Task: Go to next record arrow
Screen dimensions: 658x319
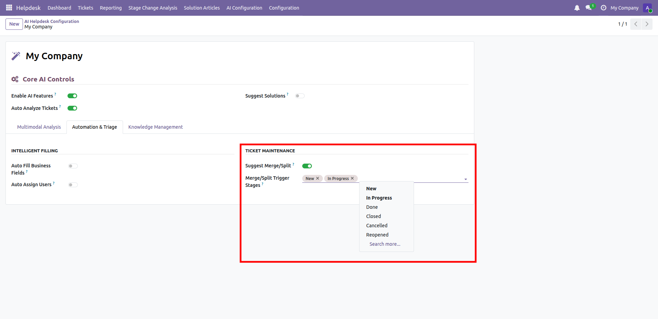Action: point(647,24)
